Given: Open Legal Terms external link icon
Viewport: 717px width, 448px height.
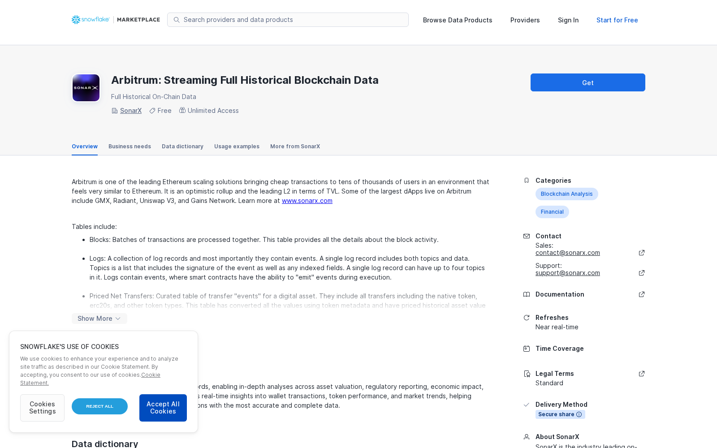Looking at the screenshot, I should (x=642, y=374).
